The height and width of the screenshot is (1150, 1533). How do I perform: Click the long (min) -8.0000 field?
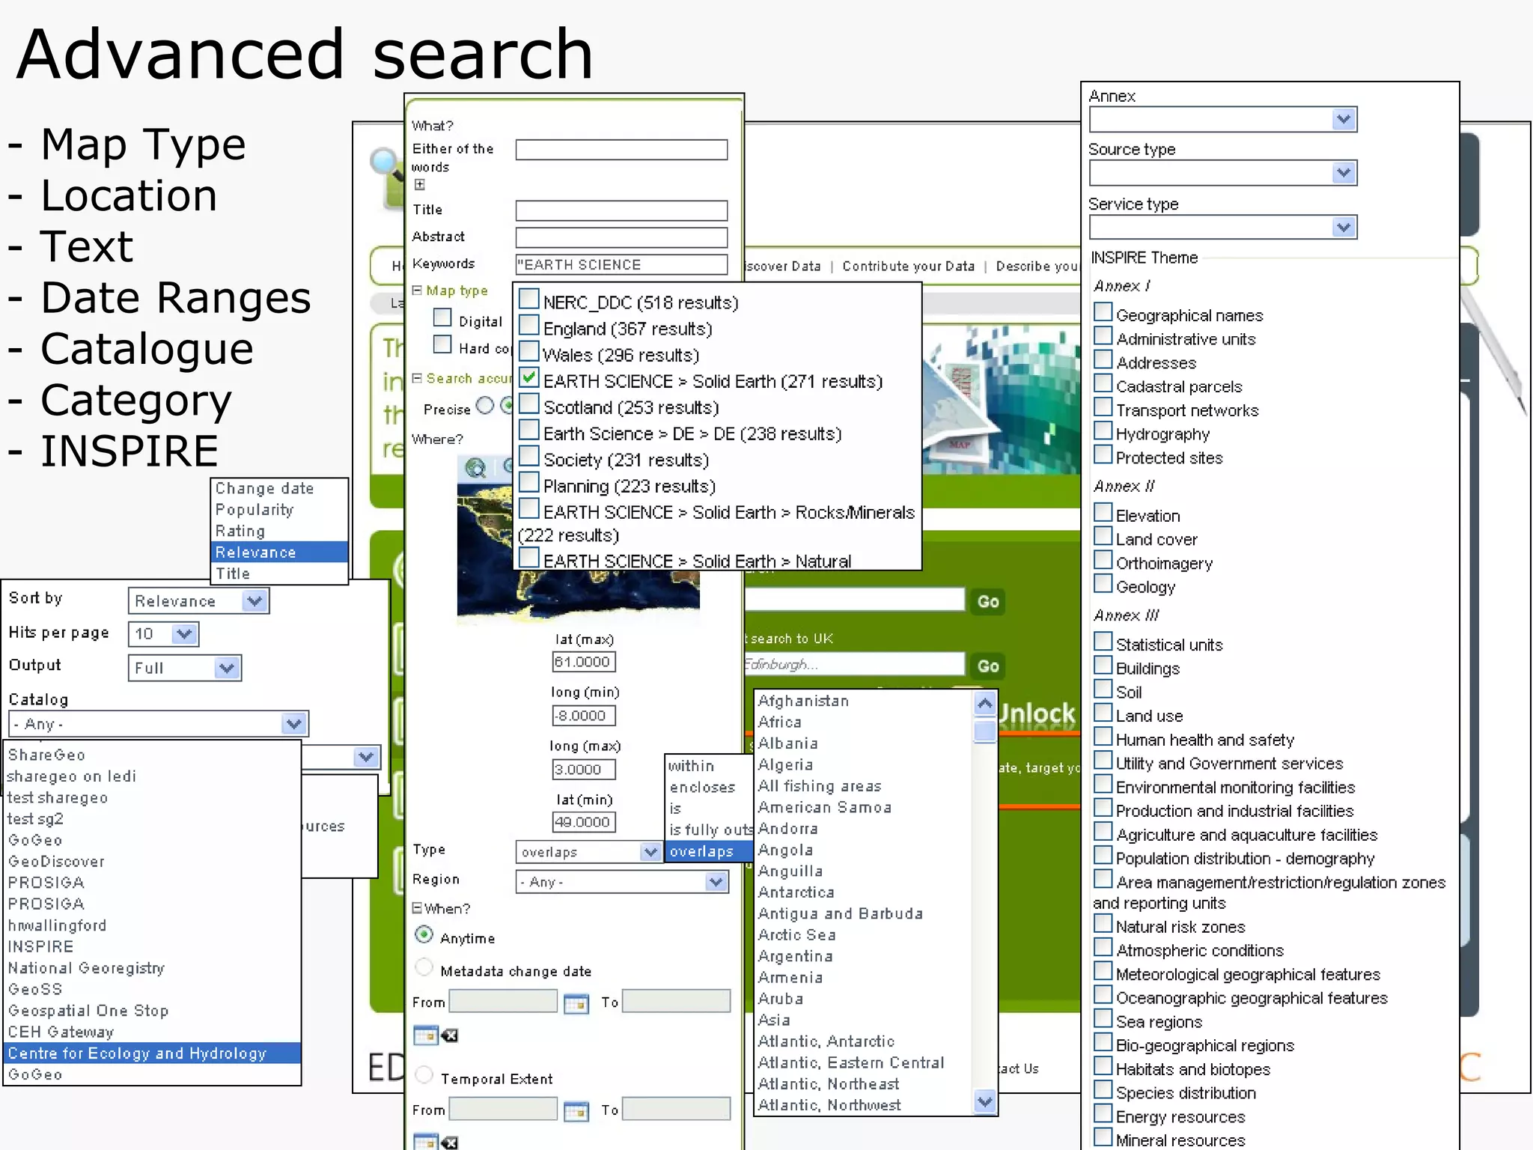click(x=584, y=717)
